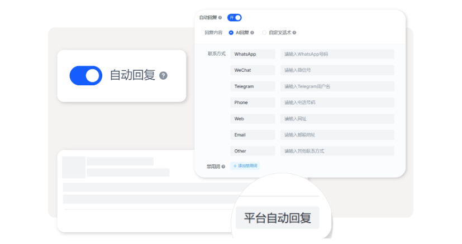
Task: Select the AI回复 radio button
Action: coord(231,33)
